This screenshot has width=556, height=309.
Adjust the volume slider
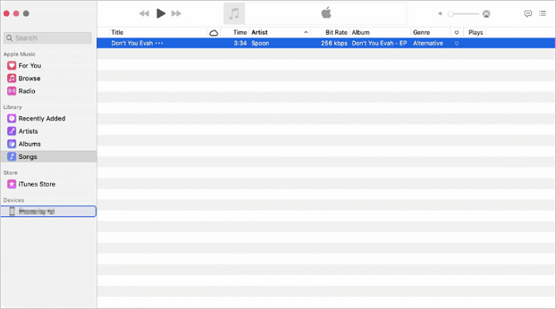coord(464,14)
